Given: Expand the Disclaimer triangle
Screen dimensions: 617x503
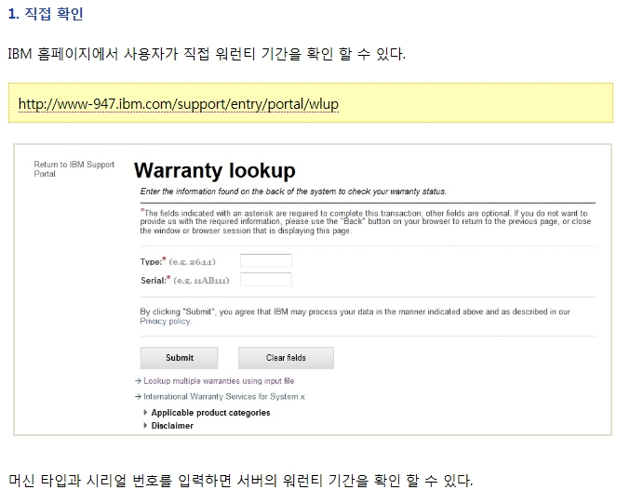Looking at the screenshot, I should click(x=145, y=426).
